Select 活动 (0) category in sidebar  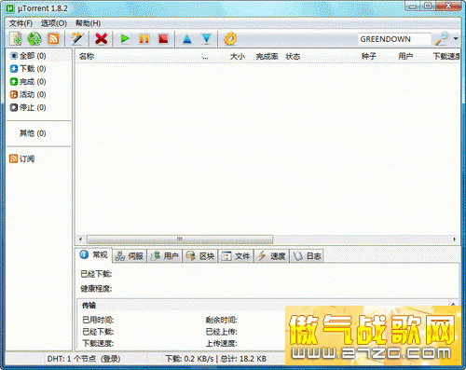click(x=28, y=94)
